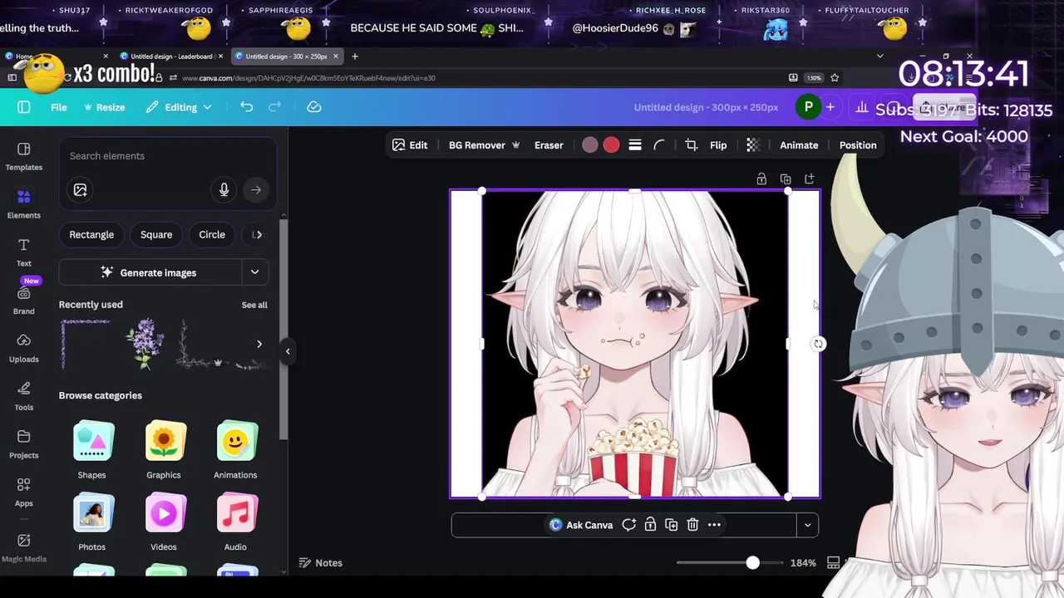This screenshot has height=598, width=1064.
Task: Click the comment icon next to Ask Canva
Action: 629,525
